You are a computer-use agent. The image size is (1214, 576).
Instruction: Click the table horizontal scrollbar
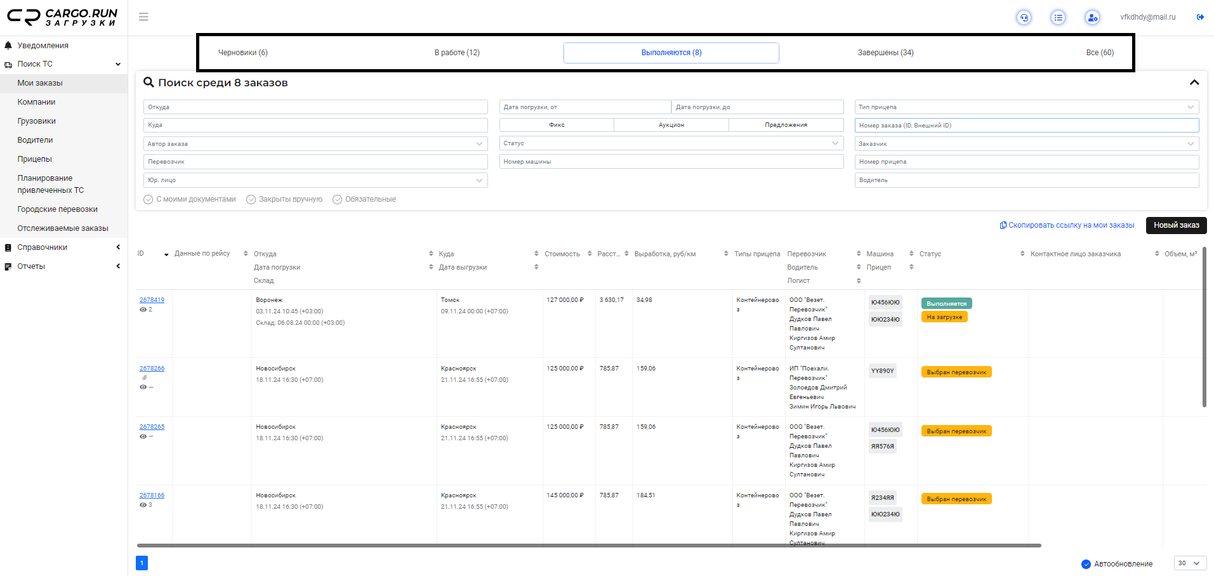[589, 546]
